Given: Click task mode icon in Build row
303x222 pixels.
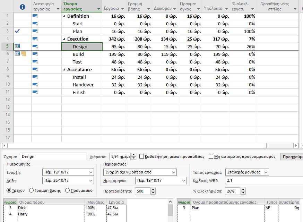Looking at the screenshot, I should tap(35, 54).
